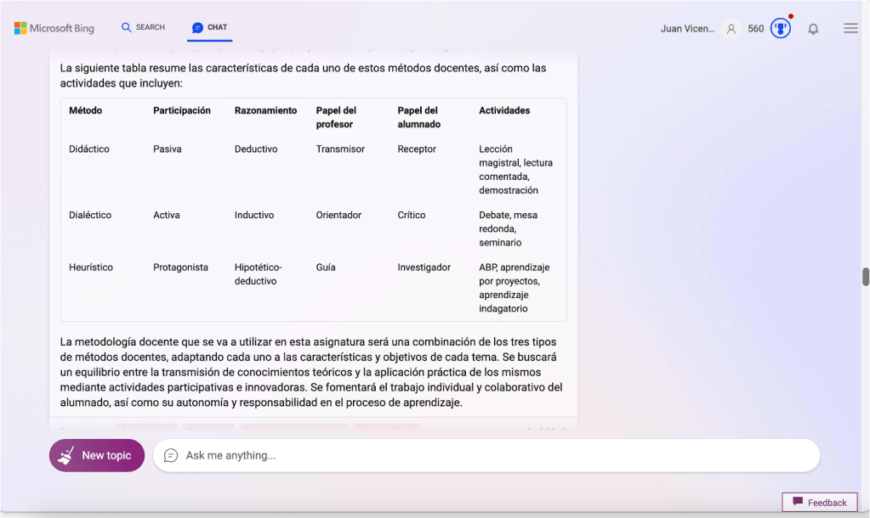Click the Feedback flag icon
This screenshot has width=870, height=518.
click(798, 502)
